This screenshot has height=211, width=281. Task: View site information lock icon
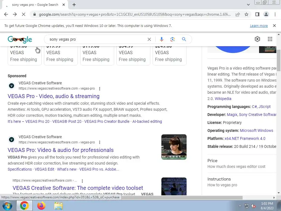click(35, 14)
